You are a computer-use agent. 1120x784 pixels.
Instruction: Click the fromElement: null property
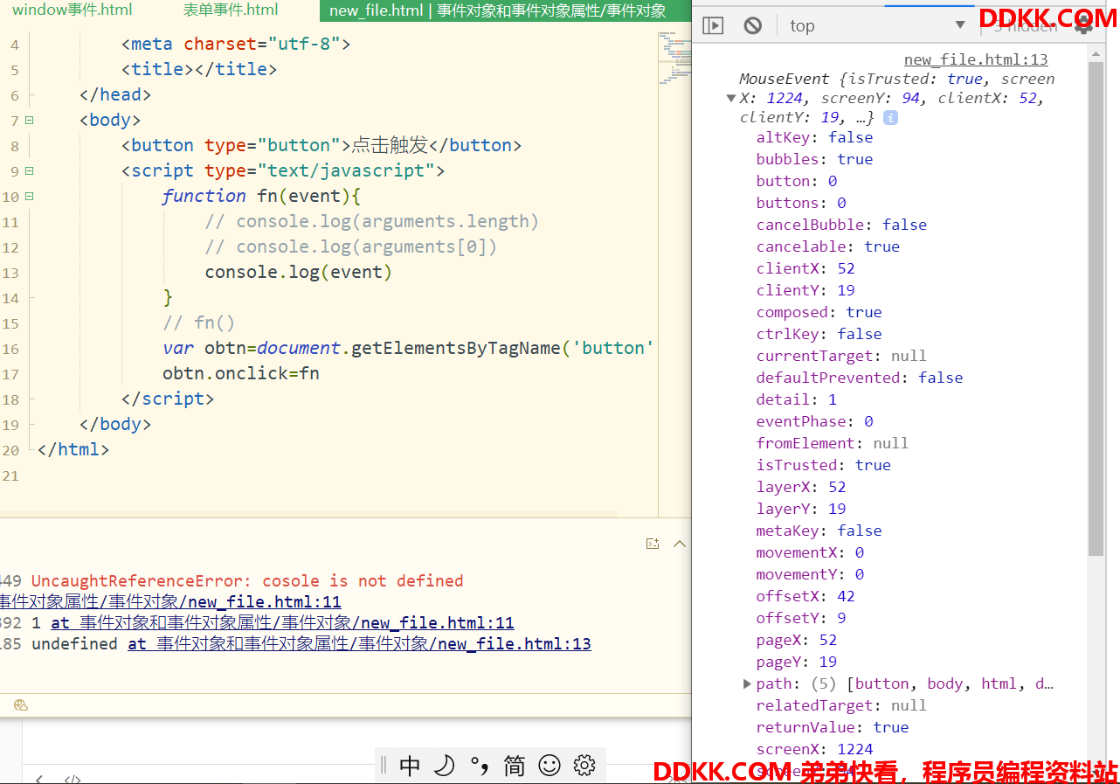(x=833, y=443)
